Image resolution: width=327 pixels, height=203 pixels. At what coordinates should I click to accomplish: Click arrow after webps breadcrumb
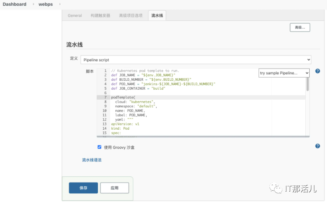(60, 4)
